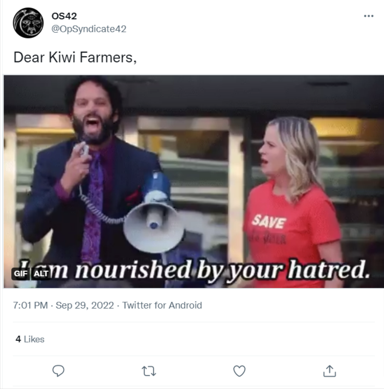Click the Dear Kiwi Farmers tweet text
The height and width of the screenshot is (389, 384).
[75, 57]
